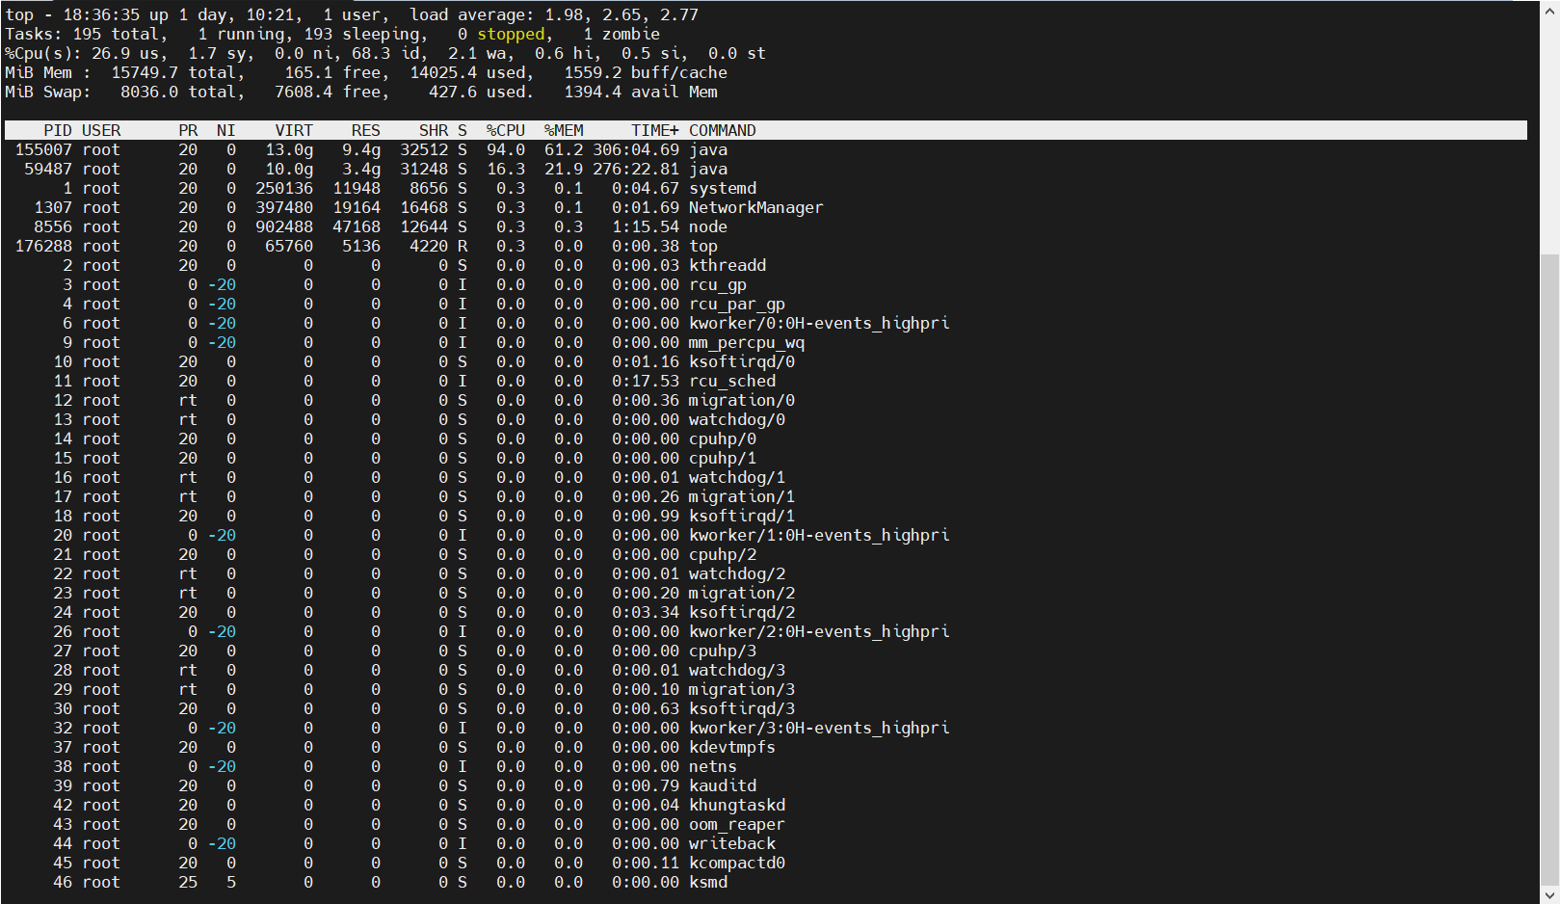Click the rcu_sched process name
Image resolution: width=1560 pixels, height=904 pixels.
(x=732, y=381)
